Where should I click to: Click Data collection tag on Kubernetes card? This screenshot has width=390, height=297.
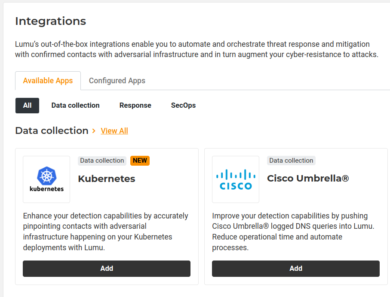point(102,161)
